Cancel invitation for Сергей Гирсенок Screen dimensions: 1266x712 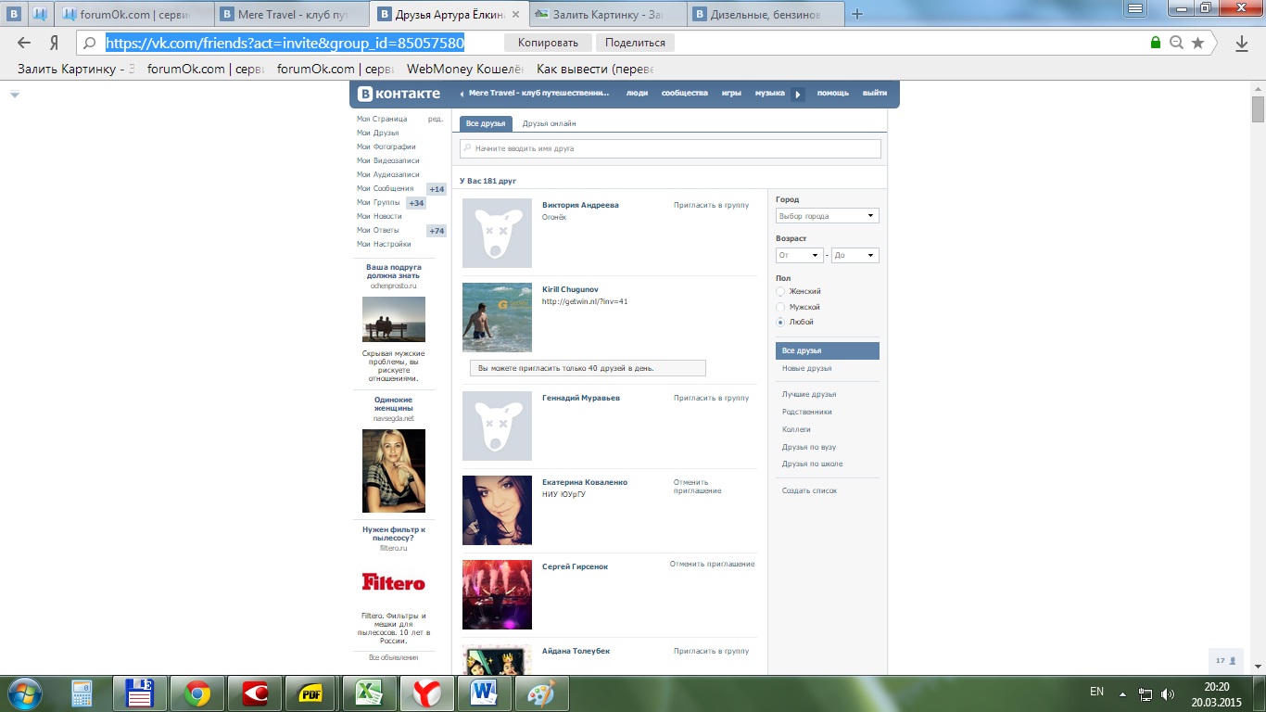coord(713,564)
